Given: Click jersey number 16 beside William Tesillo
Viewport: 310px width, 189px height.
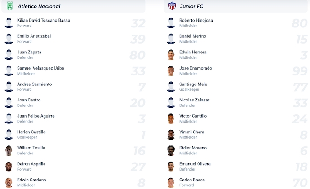Looking at the screenshot, I should [138, 151].
